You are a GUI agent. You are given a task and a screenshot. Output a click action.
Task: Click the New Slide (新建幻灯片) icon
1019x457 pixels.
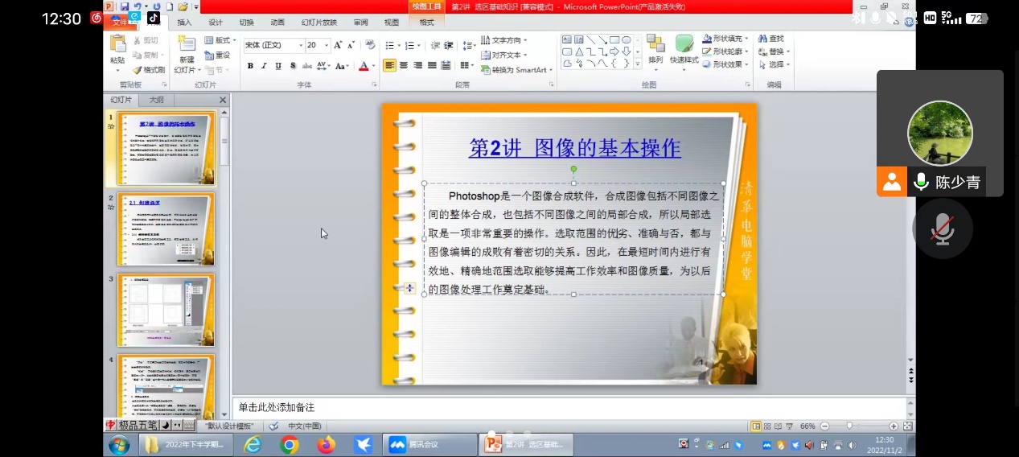[187, 44]
